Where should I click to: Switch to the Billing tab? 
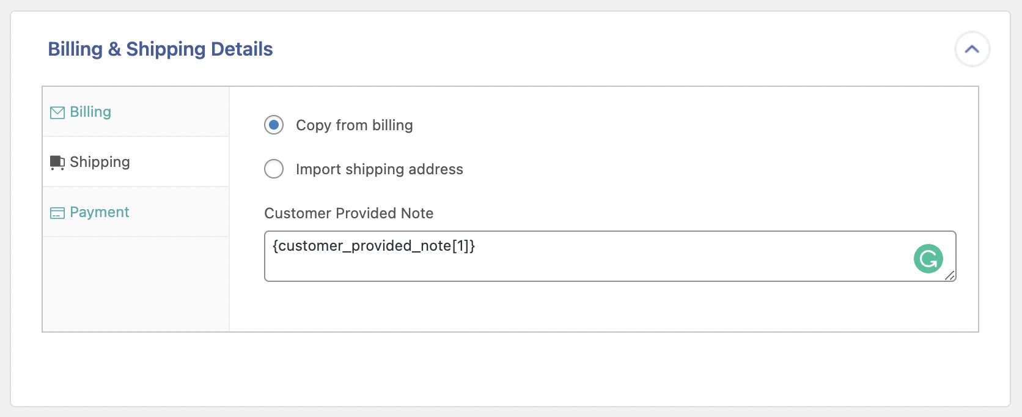(90, 112)
